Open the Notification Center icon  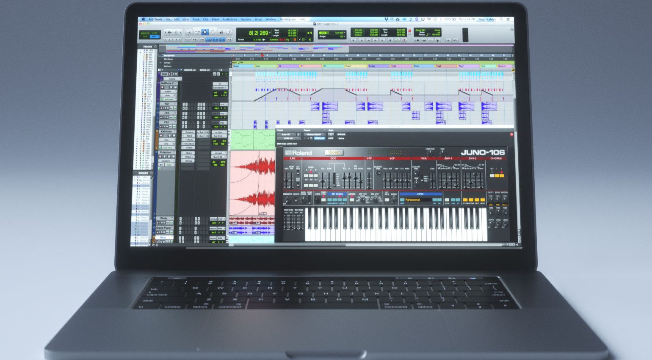[x=508, y=19]
